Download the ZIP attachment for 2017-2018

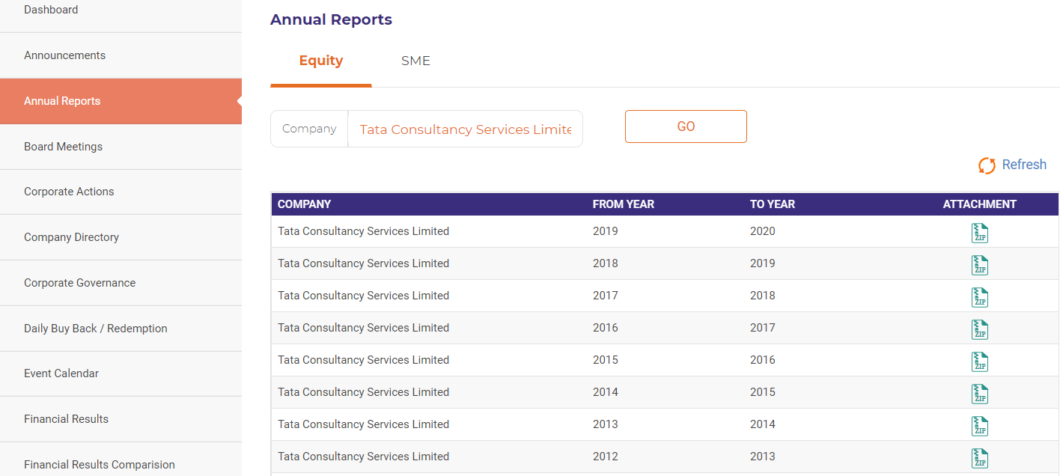pos(979,297)
